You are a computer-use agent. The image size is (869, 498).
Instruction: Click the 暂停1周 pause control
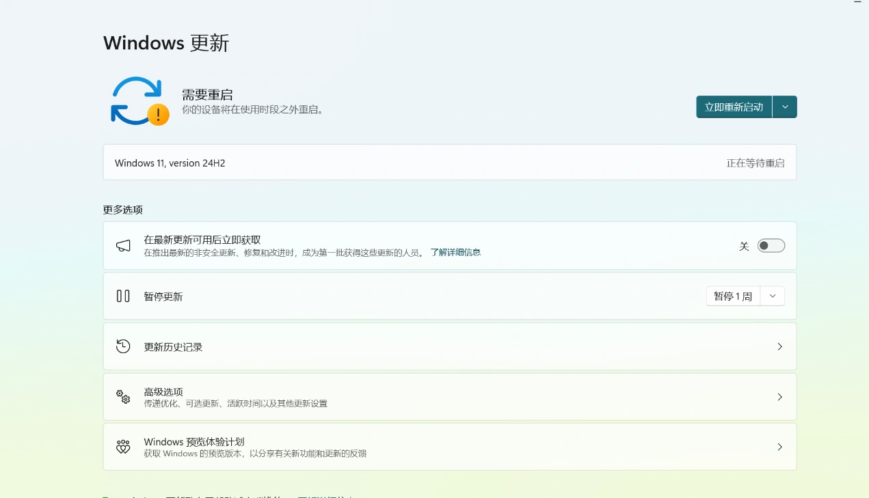(732, 295)
